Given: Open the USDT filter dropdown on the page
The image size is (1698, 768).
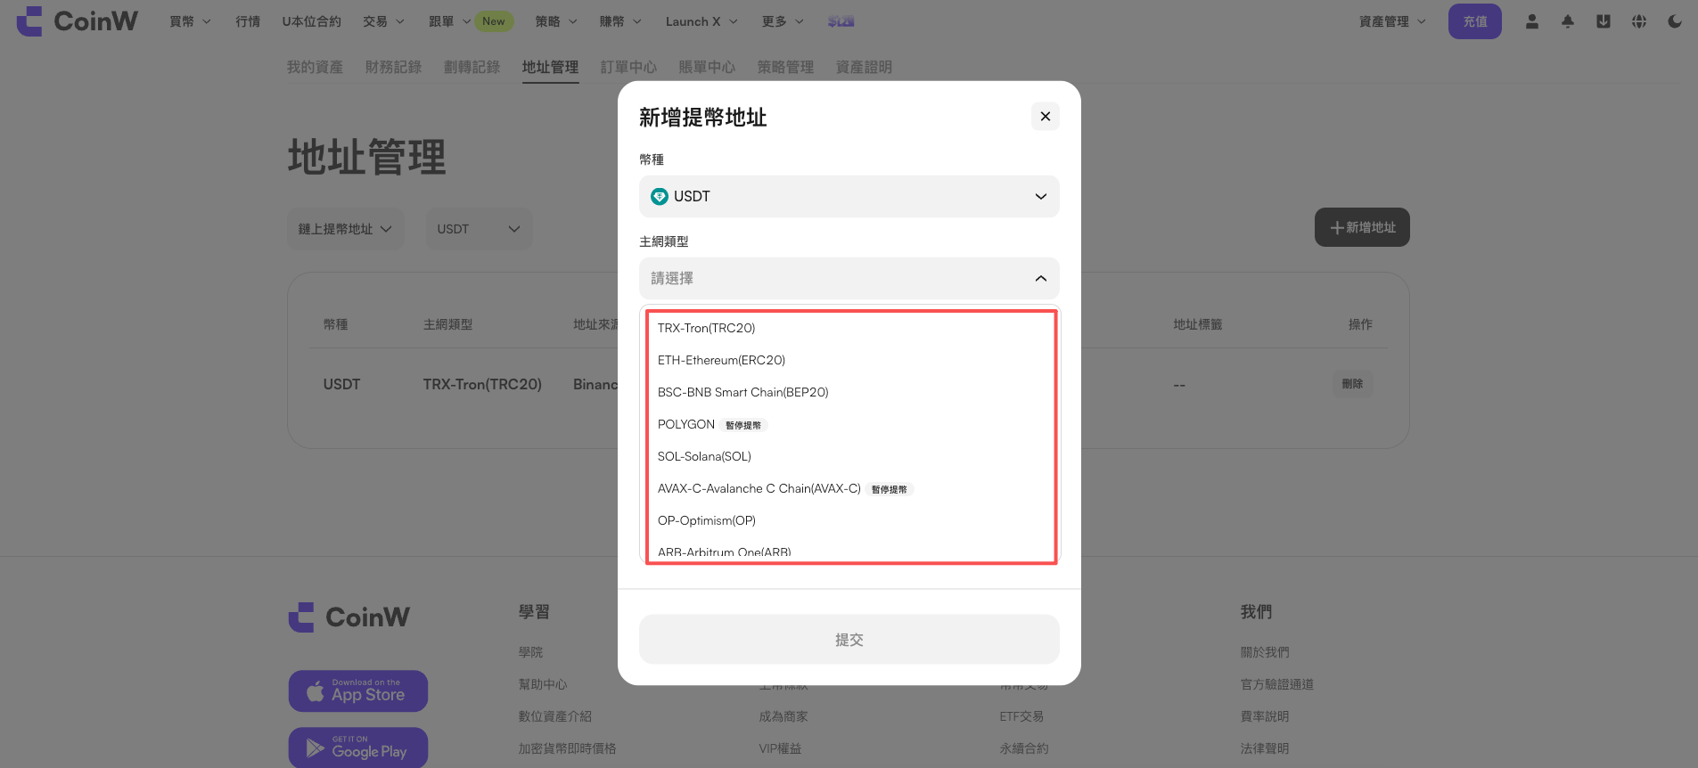Looking at the screenshot, I should pyautogui.click(x=479, y=229).
